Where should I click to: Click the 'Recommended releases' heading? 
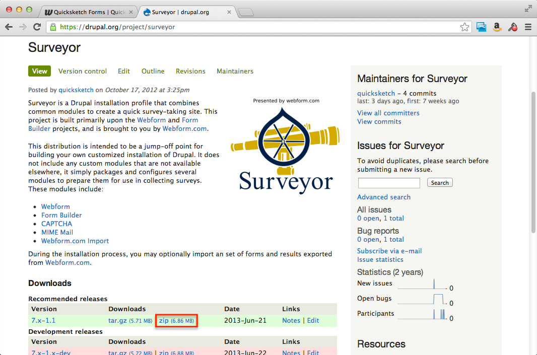pyautogui.click(x=68, y=299)
